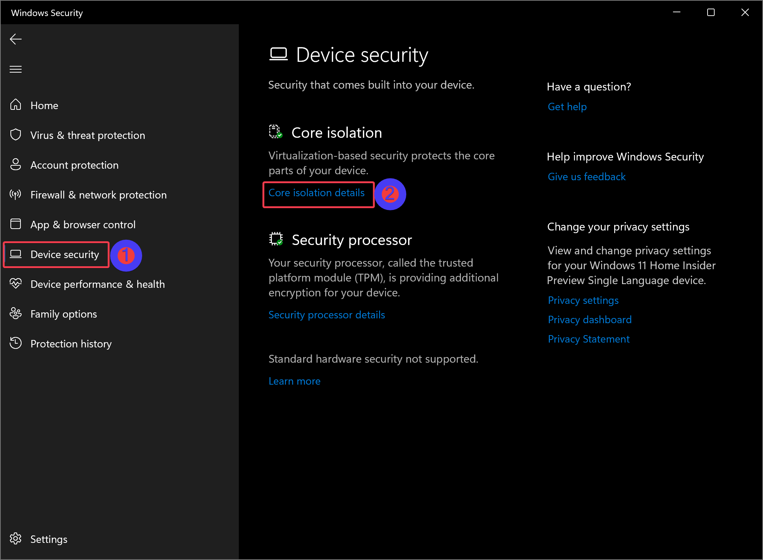Toggle the hamburger navigation menu

16,69
